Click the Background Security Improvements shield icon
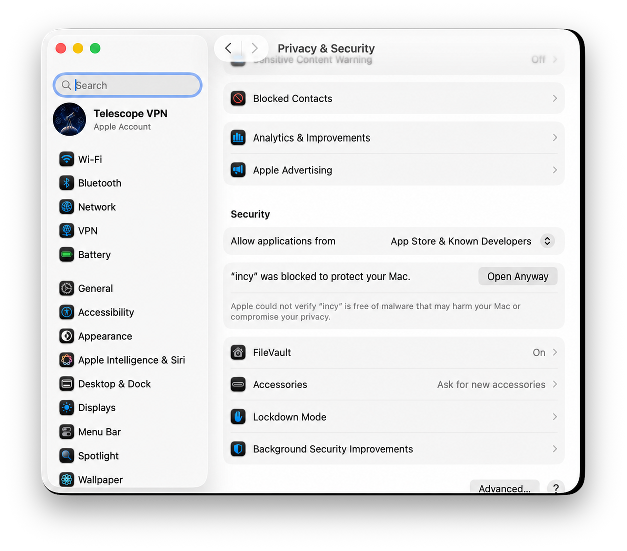Image resolution: width=627 pixels, height=551 pixels. 238,449
